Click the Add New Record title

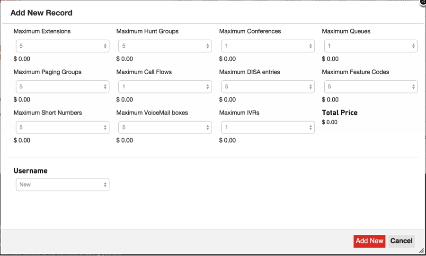point(42,13)
